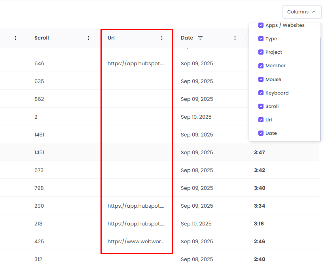
Task: Click the Url column header
Action: tap(111, 38)
